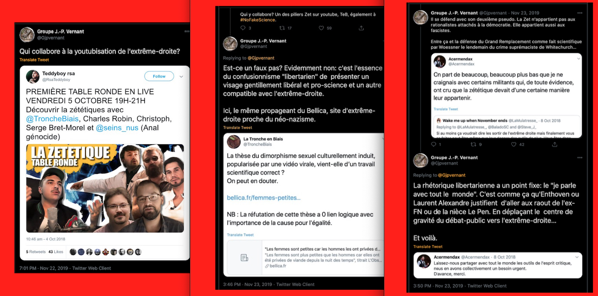Like the middle tweet showing 59 hearts
This screenshot has height=296, width=598.
[x=321, y=28]
